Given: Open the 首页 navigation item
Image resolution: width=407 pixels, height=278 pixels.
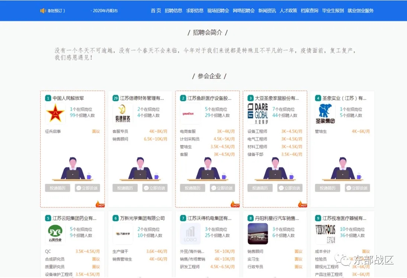Looking at the screenshot, I should [156, 11].
